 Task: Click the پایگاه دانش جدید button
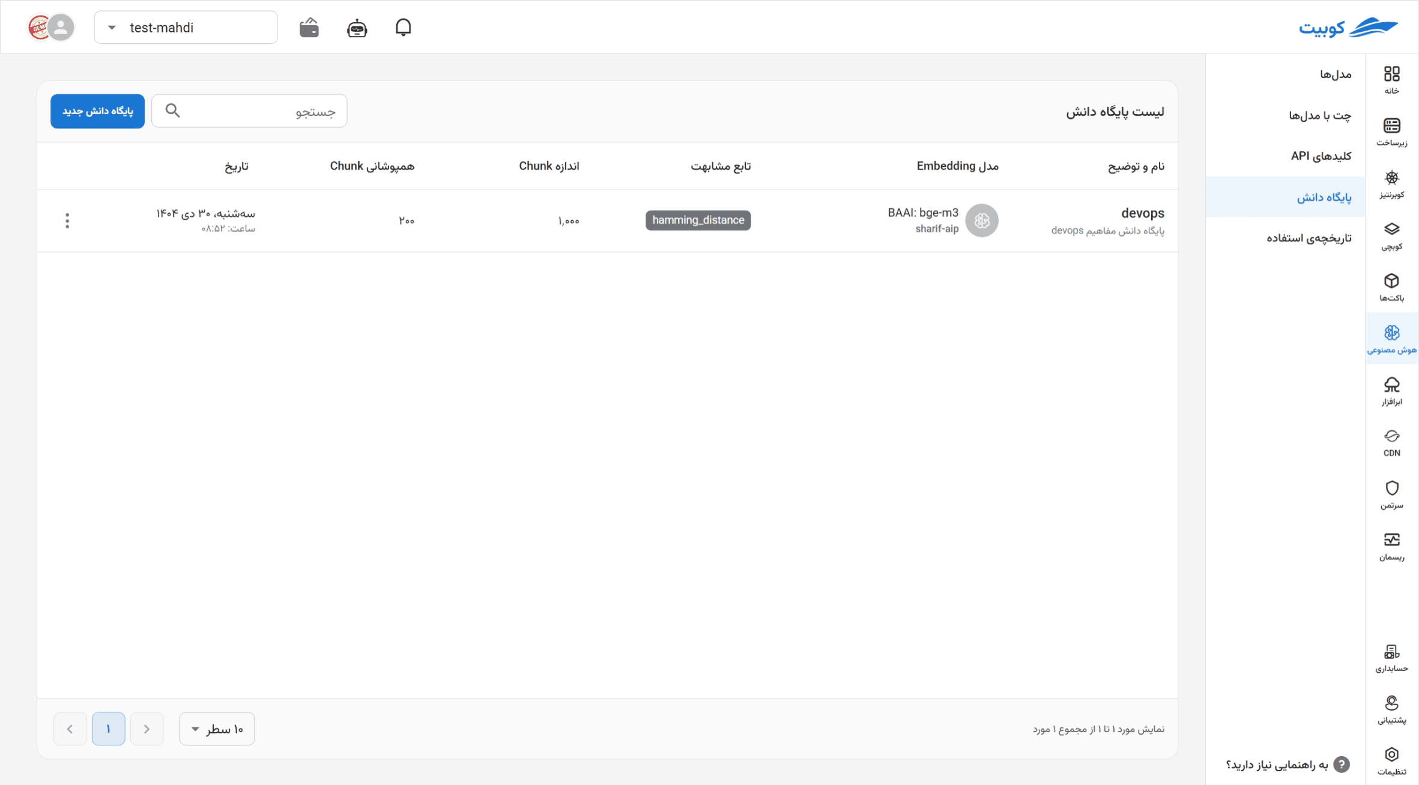tap(97, 111)
